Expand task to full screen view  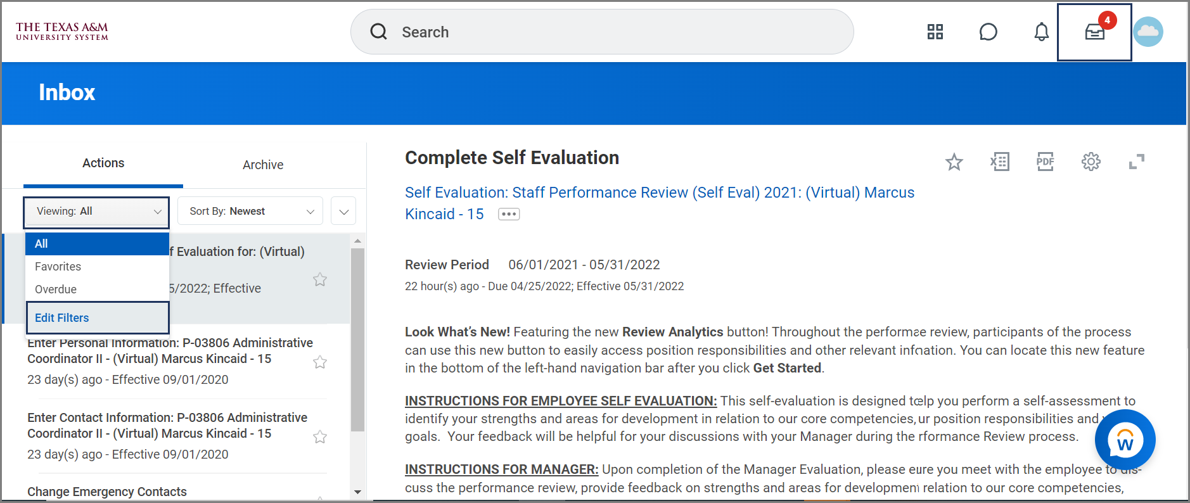pyautogui.click(x=1136, y=162)
